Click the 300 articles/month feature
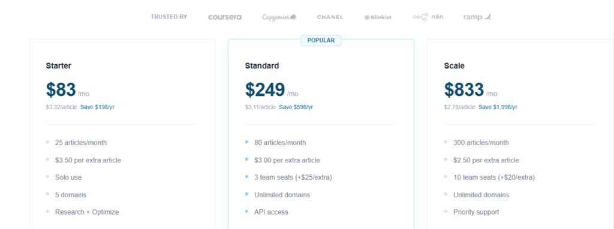614x229 pixels. tap(481, 143)
